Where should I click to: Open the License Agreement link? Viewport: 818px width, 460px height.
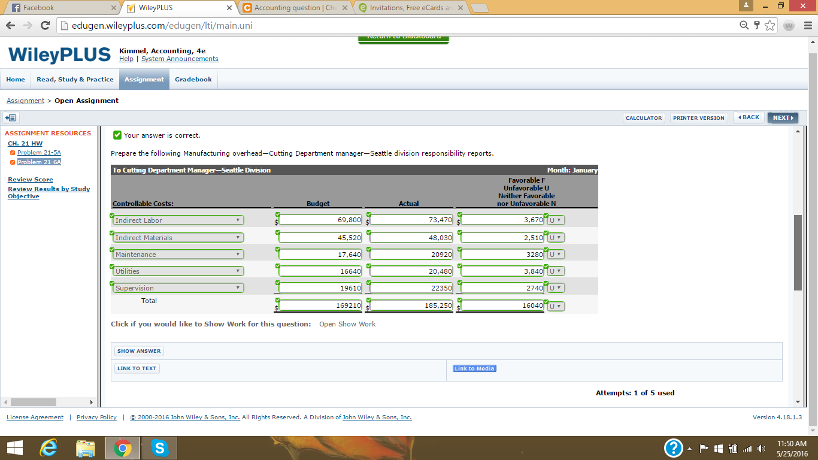(35, 417)
